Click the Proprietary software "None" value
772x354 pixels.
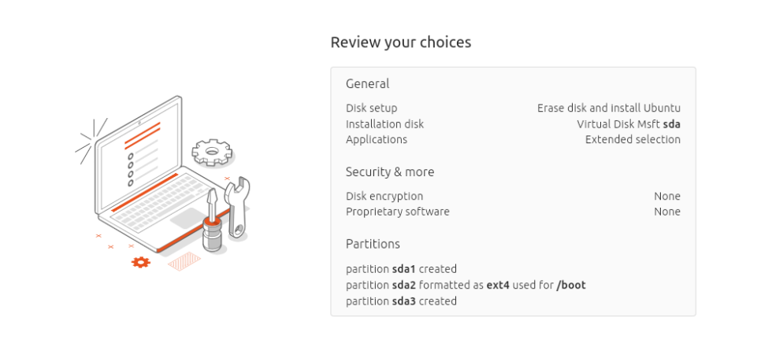[666, 212]
